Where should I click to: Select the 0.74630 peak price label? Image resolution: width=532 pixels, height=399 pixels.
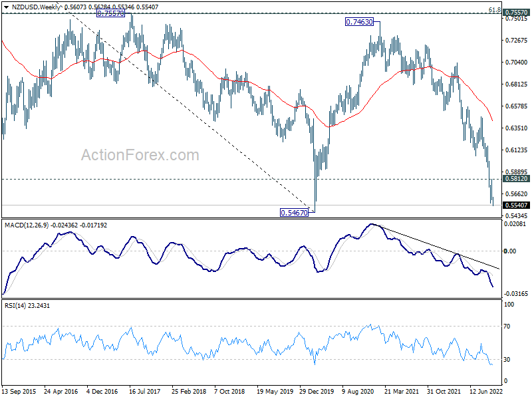tap(359, 22)
